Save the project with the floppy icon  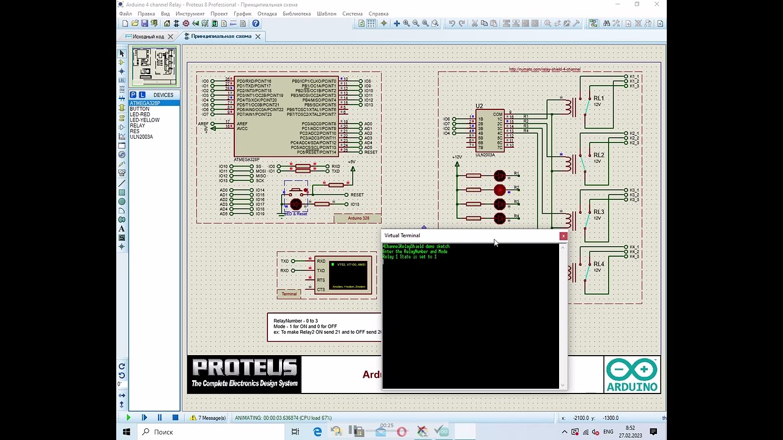click(x=144, y=23)
